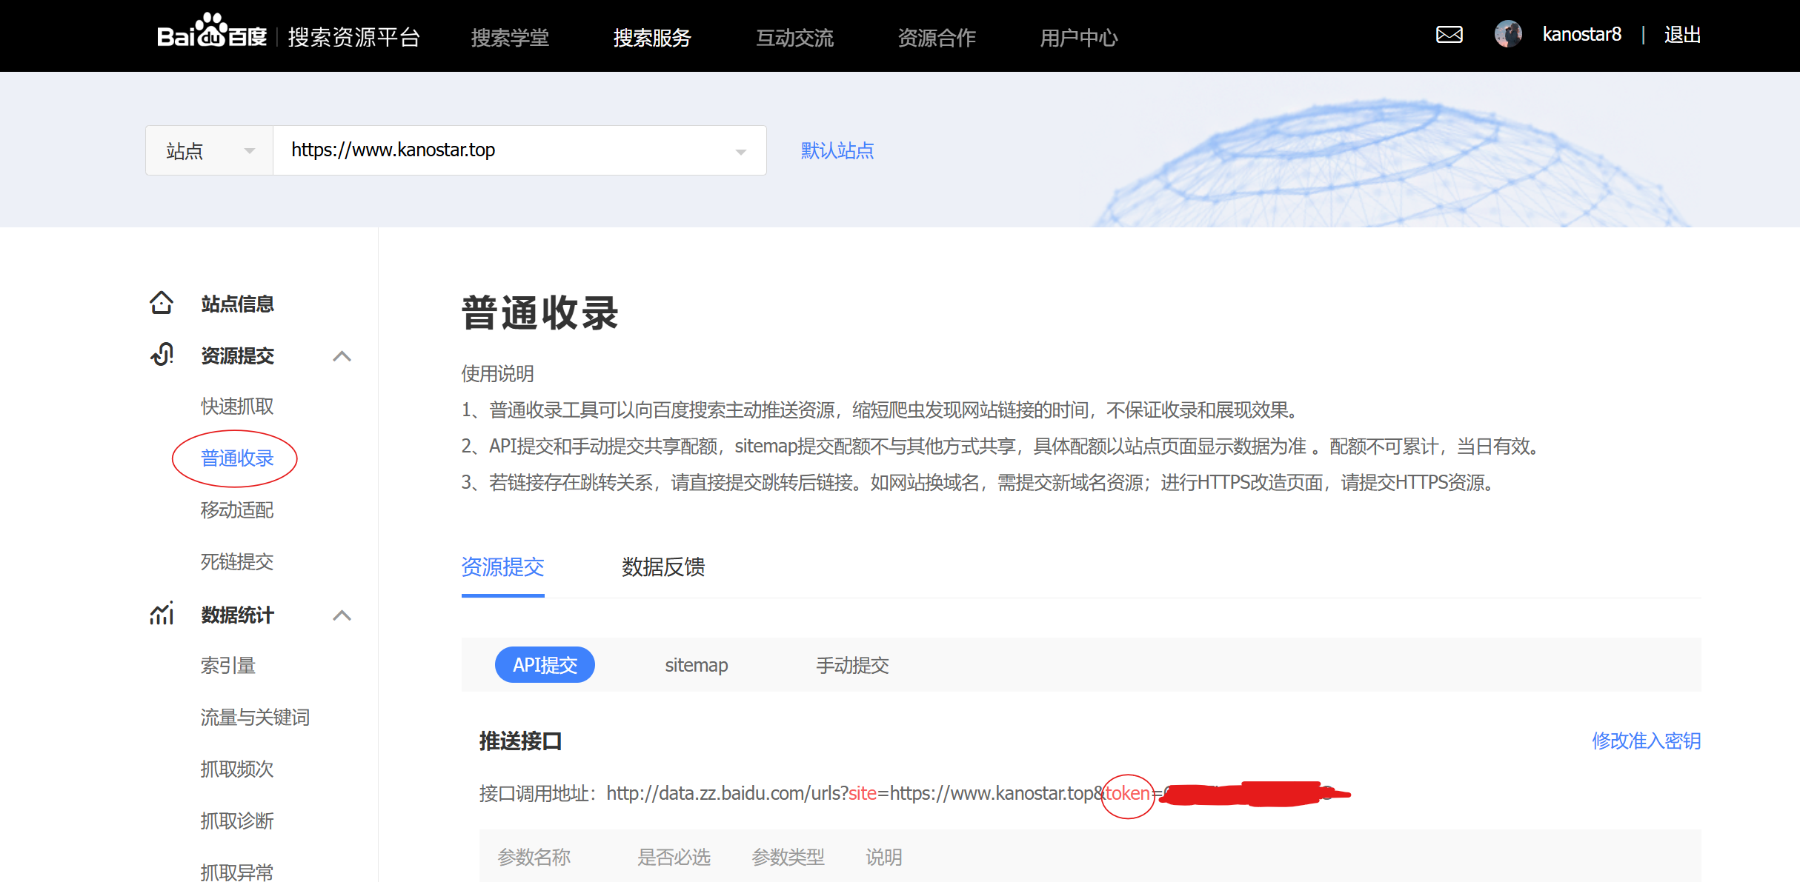1800x882 pixels.
Task: Open the site URL dropdown arrow
Action: (740, 152)
